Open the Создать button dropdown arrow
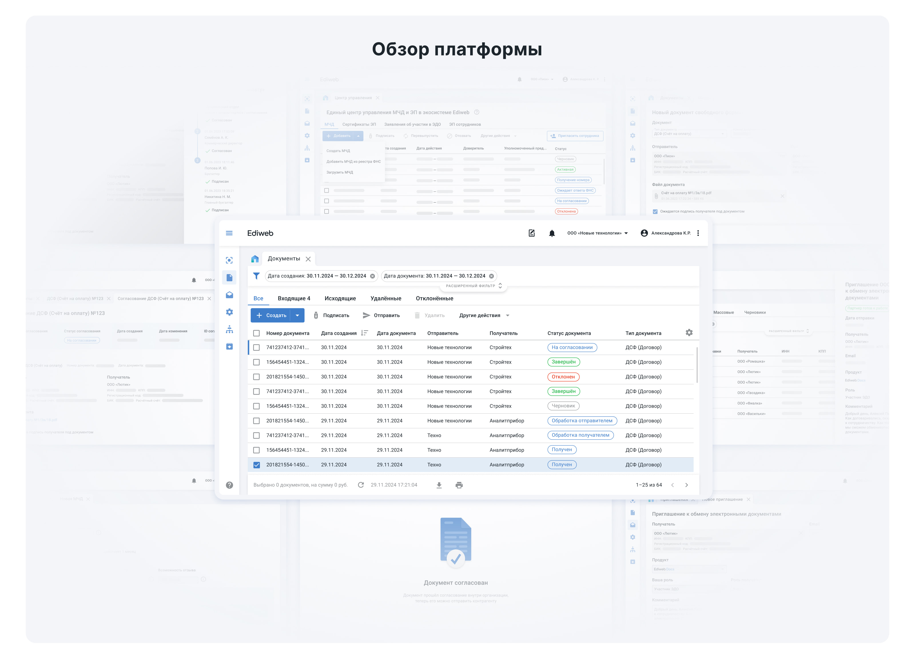Viewport: 915px width, 666px height. point(297,316)
